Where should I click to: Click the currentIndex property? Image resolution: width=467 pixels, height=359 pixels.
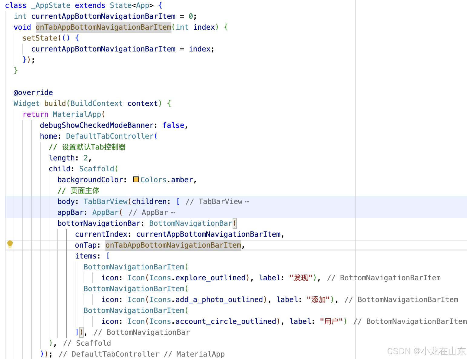pyautogui.click(x=101, y=234)
